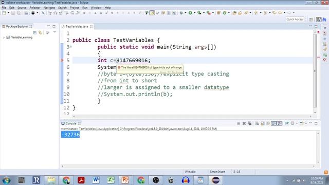Toggle Show Console When Standard Out Changes

coord(273,123)
